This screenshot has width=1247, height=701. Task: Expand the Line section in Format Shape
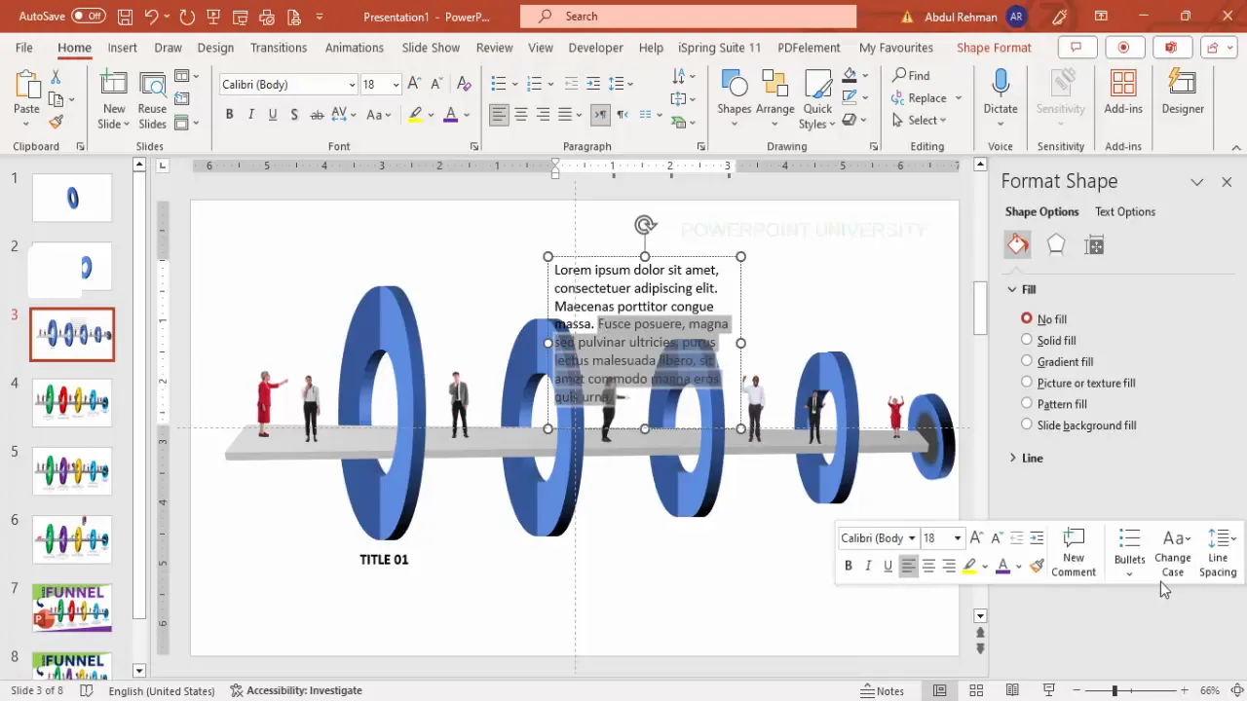pos(1012,458)
